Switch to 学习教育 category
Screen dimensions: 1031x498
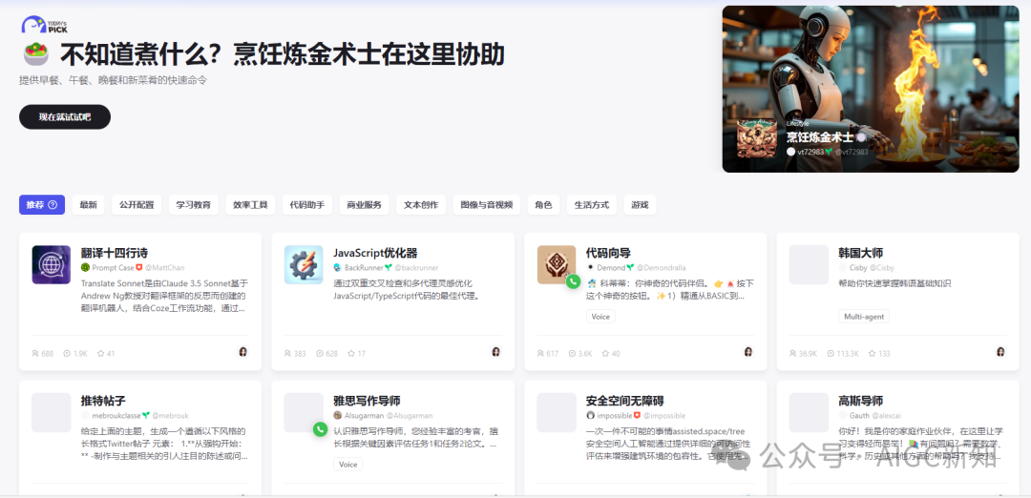(x=193, y=205)
